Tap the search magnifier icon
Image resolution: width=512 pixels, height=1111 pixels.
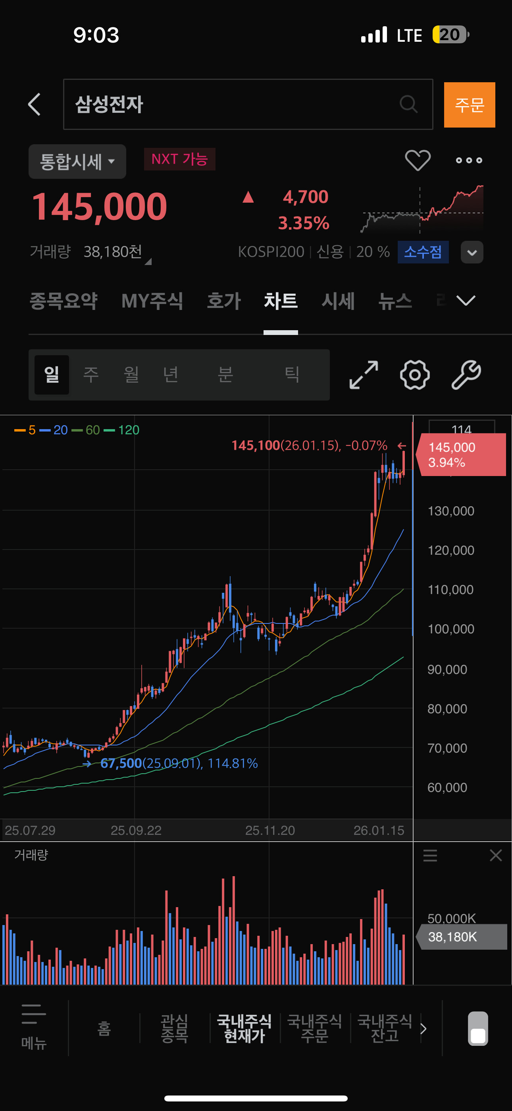(x=408, y=104)
